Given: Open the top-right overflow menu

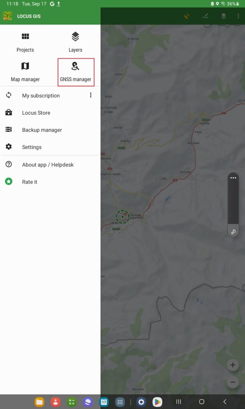Looking at the screenshot, I should (238, 16).
